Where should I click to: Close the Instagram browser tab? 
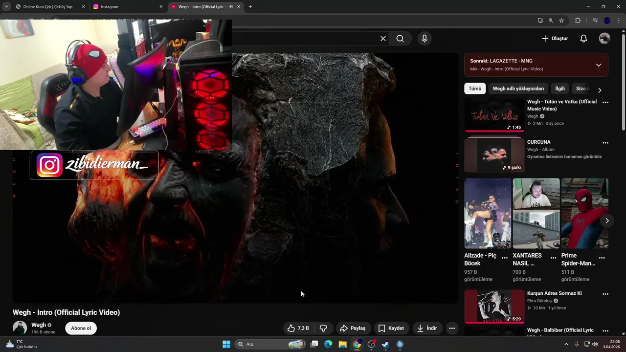click(x=161, y=7)
